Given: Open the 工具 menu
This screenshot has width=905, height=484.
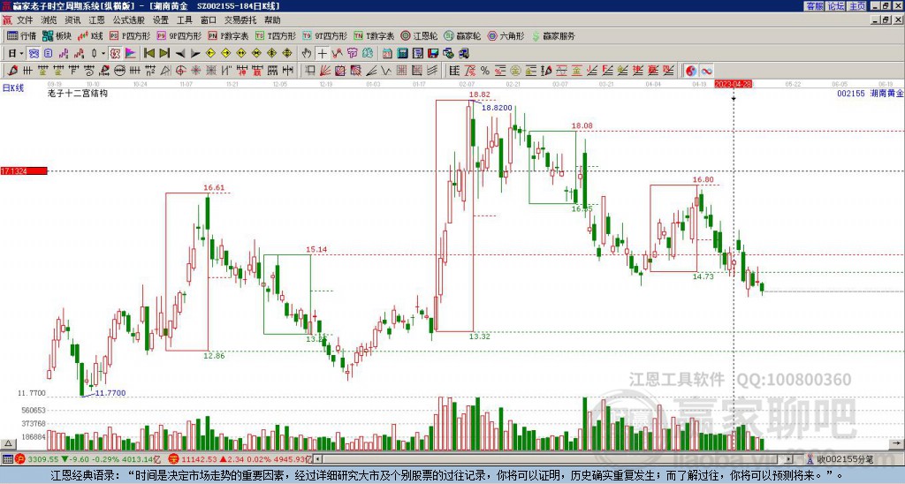Looking at the screenshot, I should tap(184, 20).
